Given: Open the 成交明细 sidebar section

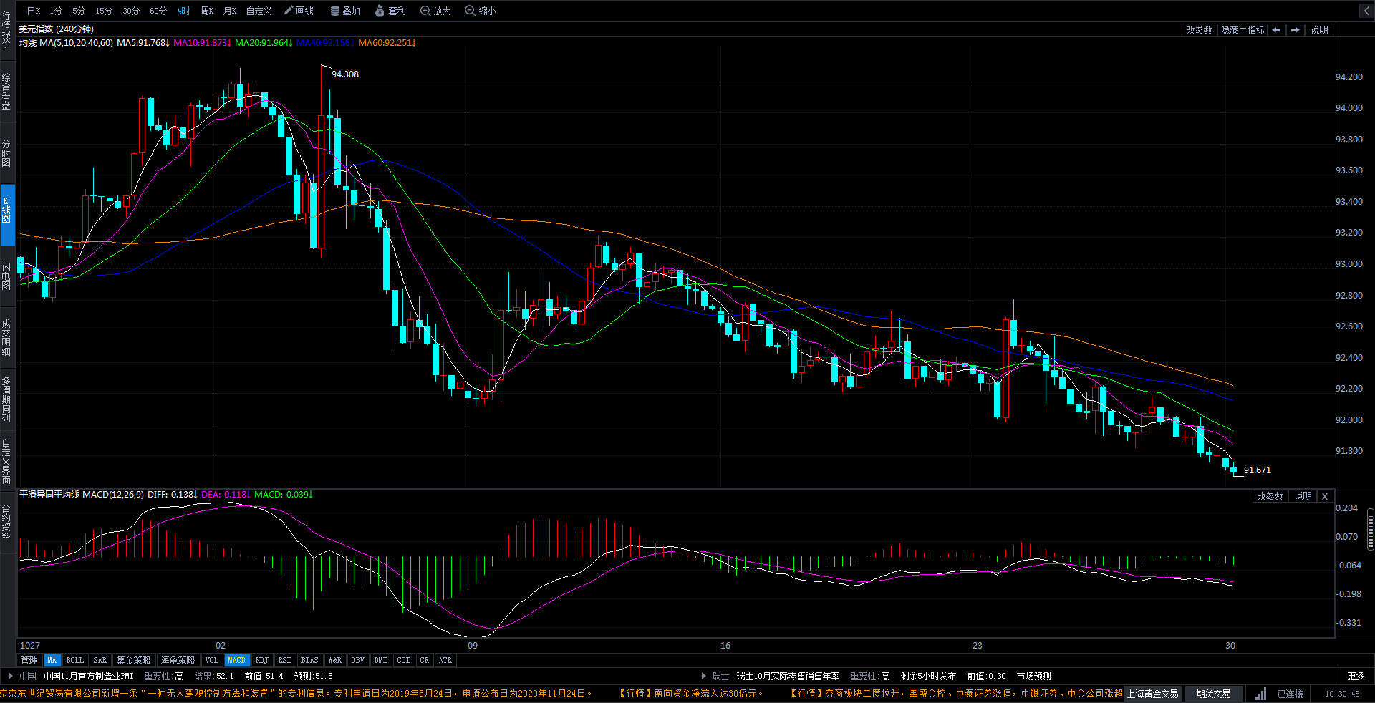Looking at the screenshot, I should click(x=6, y=338).
